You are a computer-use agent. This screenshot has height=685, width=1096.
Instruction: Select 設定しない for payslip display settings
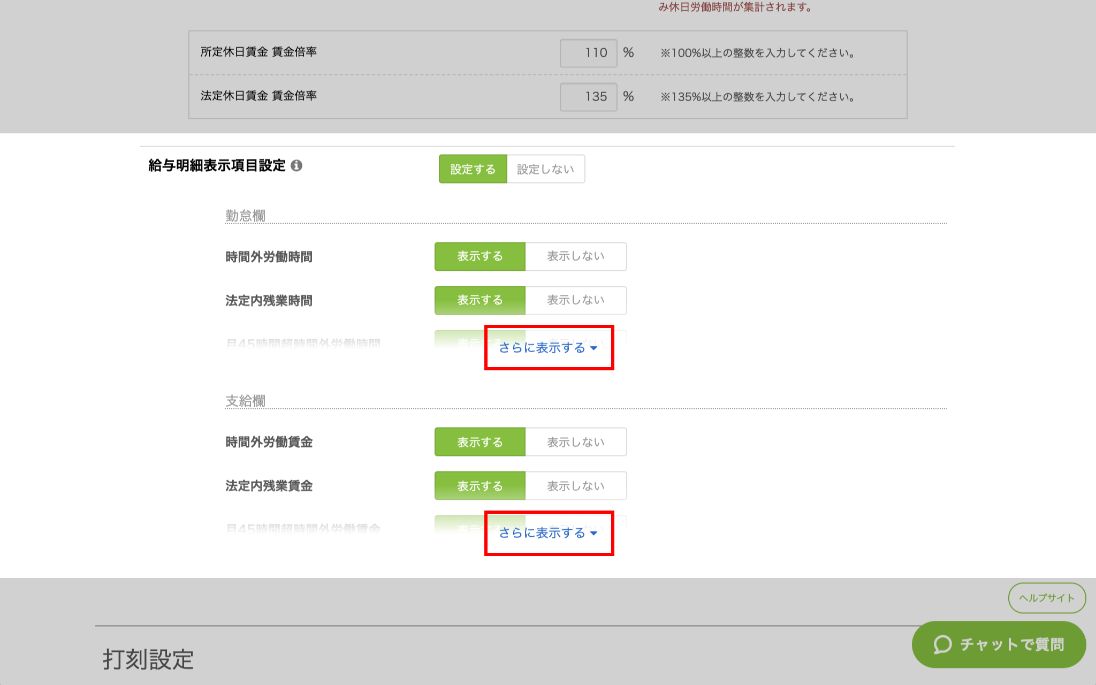tap(545, 169)
